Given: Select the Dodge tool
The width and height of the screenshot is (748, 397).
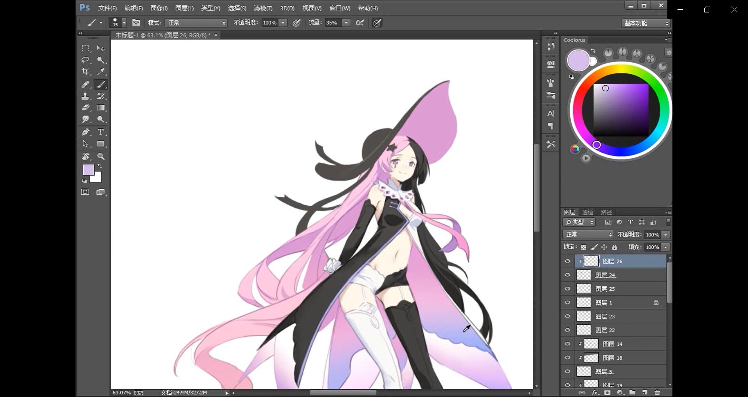Looking at the screenshot, I should 101,119.
